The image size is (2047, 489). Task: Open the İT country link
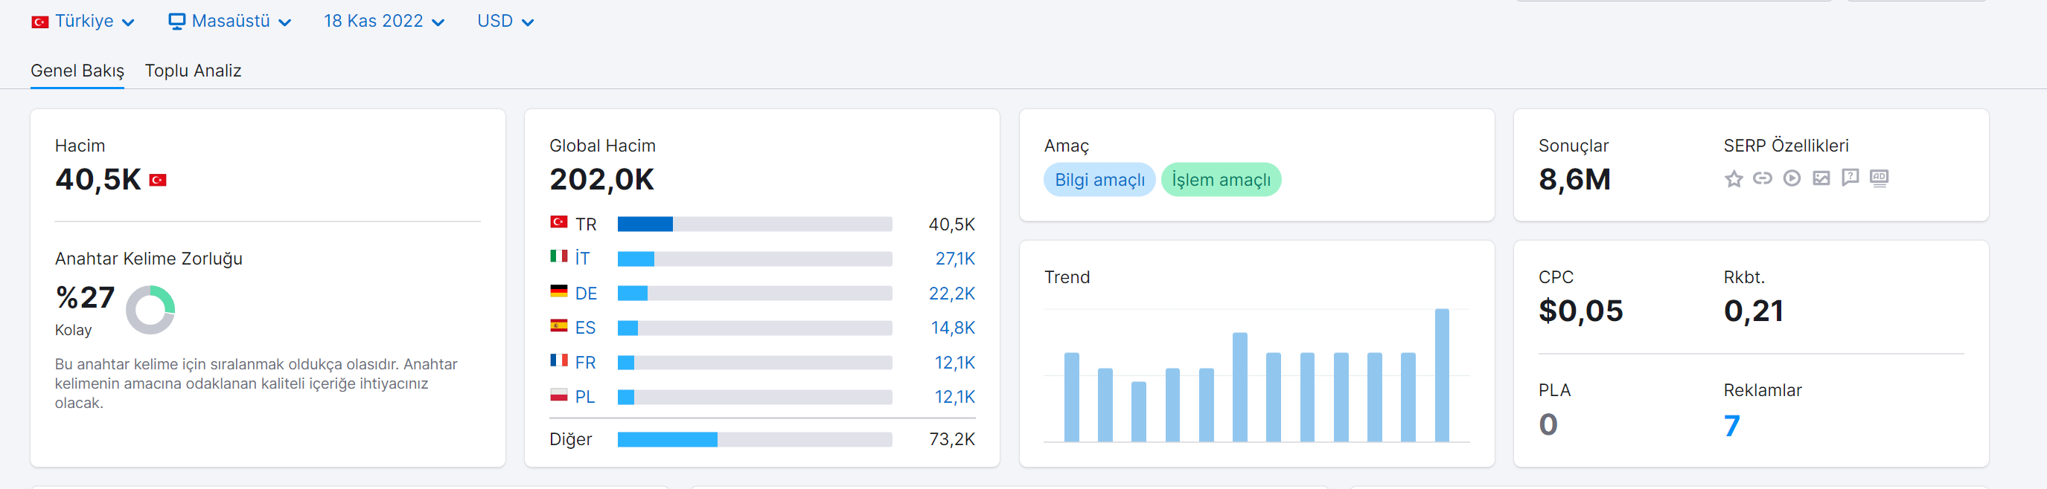tap(583, 259)
